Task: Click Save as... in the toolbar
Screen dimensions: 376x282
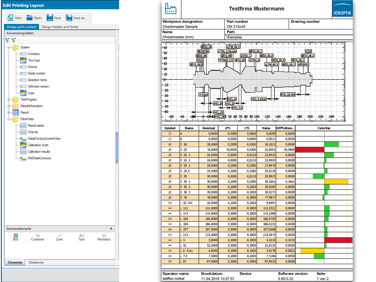Action: tap(76, 18)
